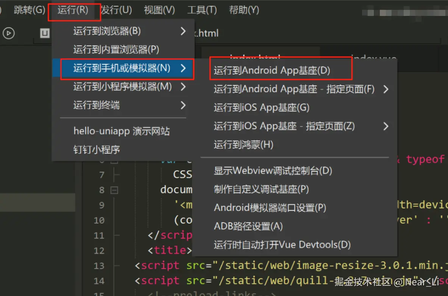Choose 运行到内置浏览器(P)
This screenshot has width=448, height=296.
point(116,49)
